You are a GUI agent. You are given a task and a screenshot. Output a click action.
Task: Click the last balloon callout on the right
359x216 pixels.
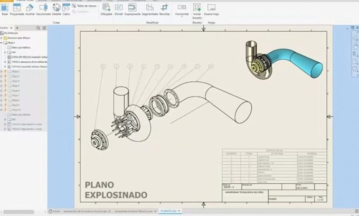coord(211,66)
